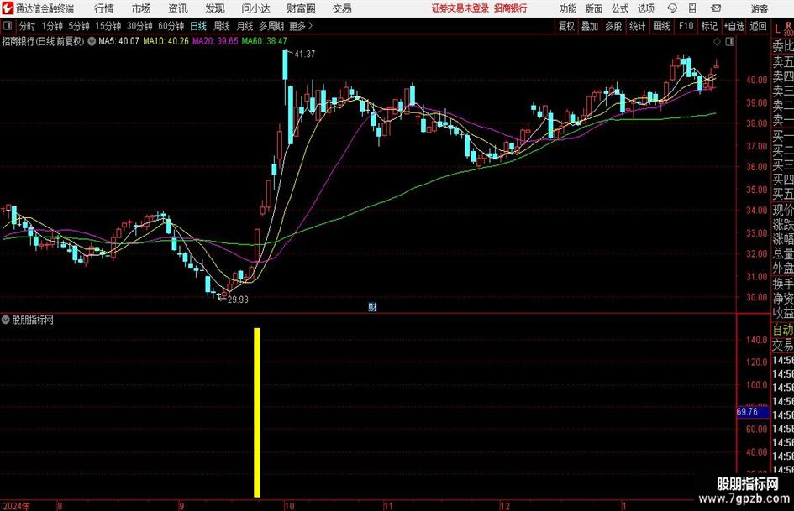Click the 41.37 high price label
Screen dimensions: 794x511
pos(304,55)
